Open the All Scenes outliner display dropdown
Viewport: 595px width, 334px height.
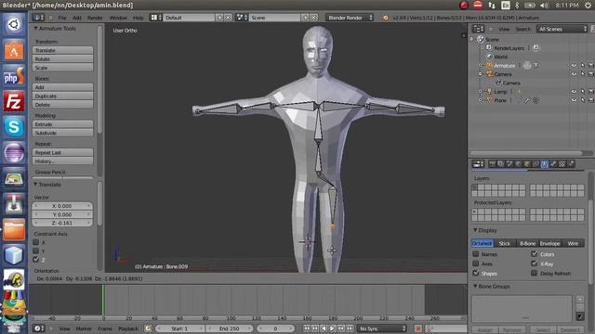click(562, 29)
